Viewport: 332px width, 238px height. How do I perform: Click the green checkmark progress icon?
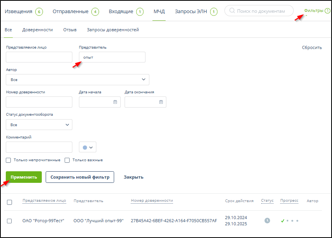point(282,221)
